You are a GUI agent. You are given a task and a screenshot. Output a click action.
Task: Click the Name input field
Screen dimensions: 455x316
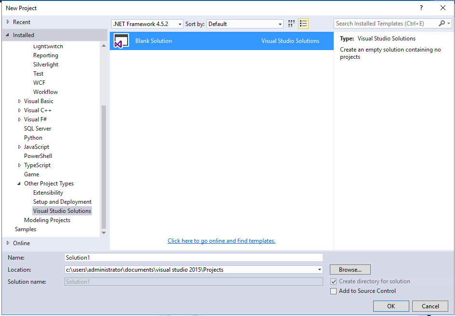pos(194,258)
